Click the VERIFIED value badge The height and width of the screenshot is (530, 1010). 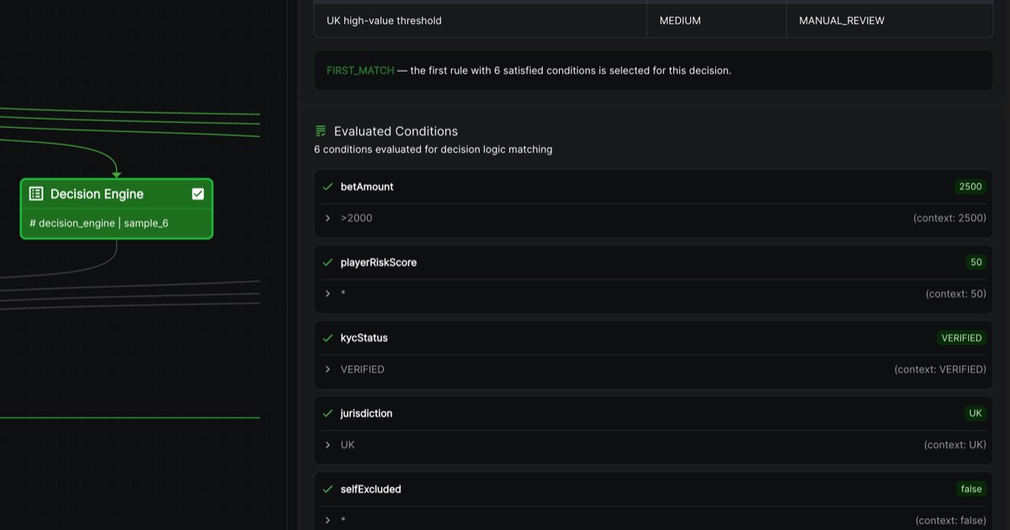pyautogui.click(x=961, y=338)
